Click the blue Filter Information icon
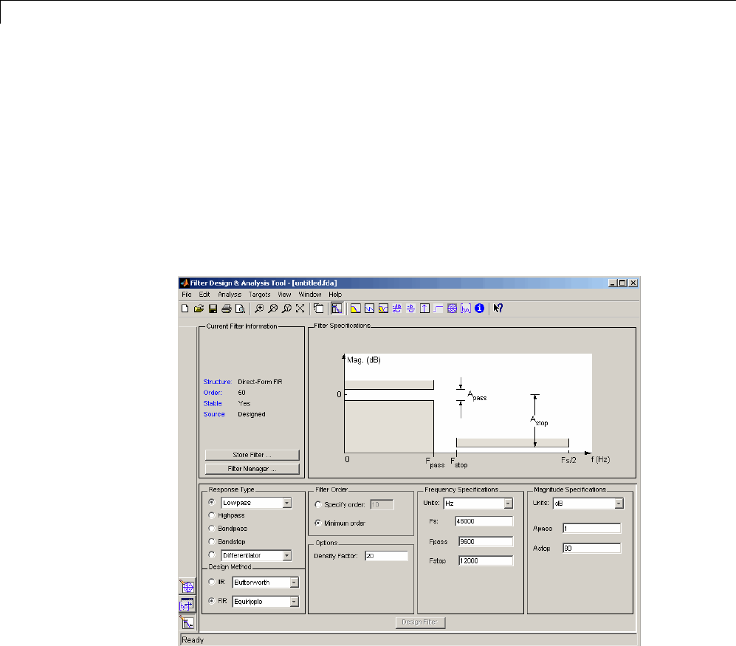Image resolution: width=736 pixels, height=646 pixels. pyautogui.click(x=479, y=309)
